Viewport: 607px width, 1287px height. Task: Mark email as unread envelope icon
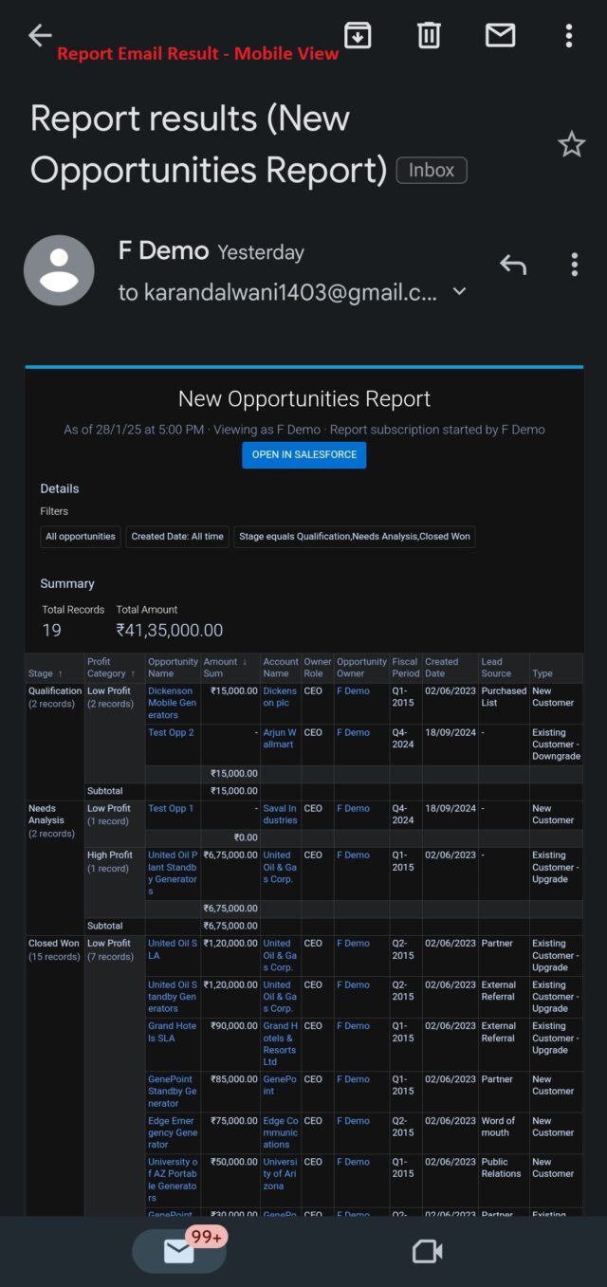[x=500, y=36]
